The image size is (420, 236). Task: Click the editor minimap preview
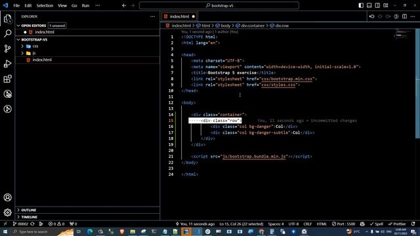404,35
